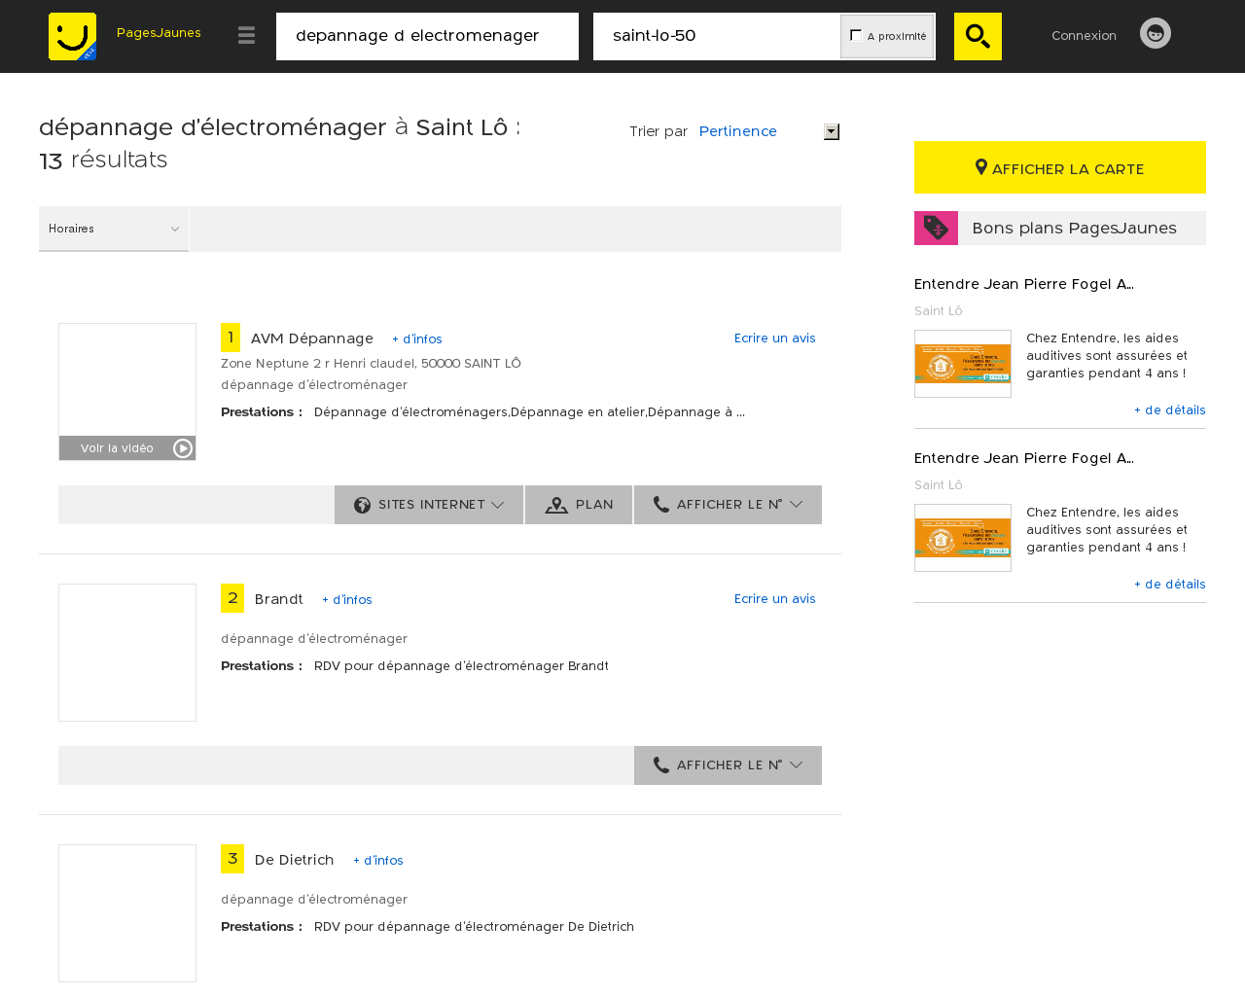Click the AVM Dépannage Prestations text
The width and height of the screenshot is (1245, 996).
529,412
